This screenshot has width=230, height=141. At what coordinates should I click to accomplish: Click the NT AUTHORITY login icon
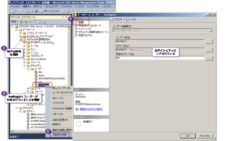click(28, 128)
